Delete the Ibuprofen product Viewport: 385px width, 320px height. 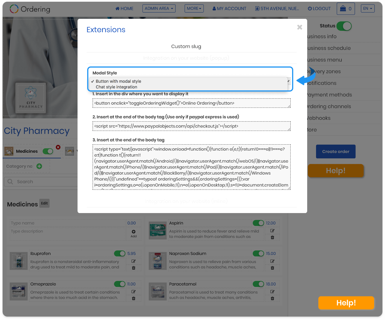point(134,268)
